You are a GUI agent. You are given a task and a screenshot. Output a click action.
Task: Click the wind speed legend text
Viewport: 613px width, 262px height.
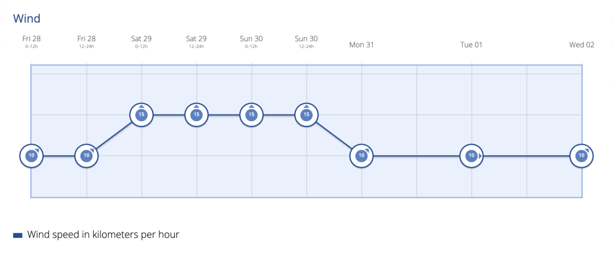103,235
